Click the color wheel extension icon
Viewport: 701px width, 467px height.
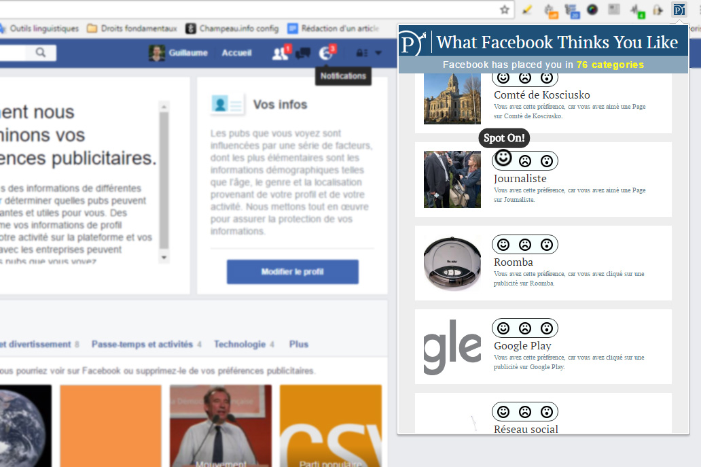coord(592,10)
